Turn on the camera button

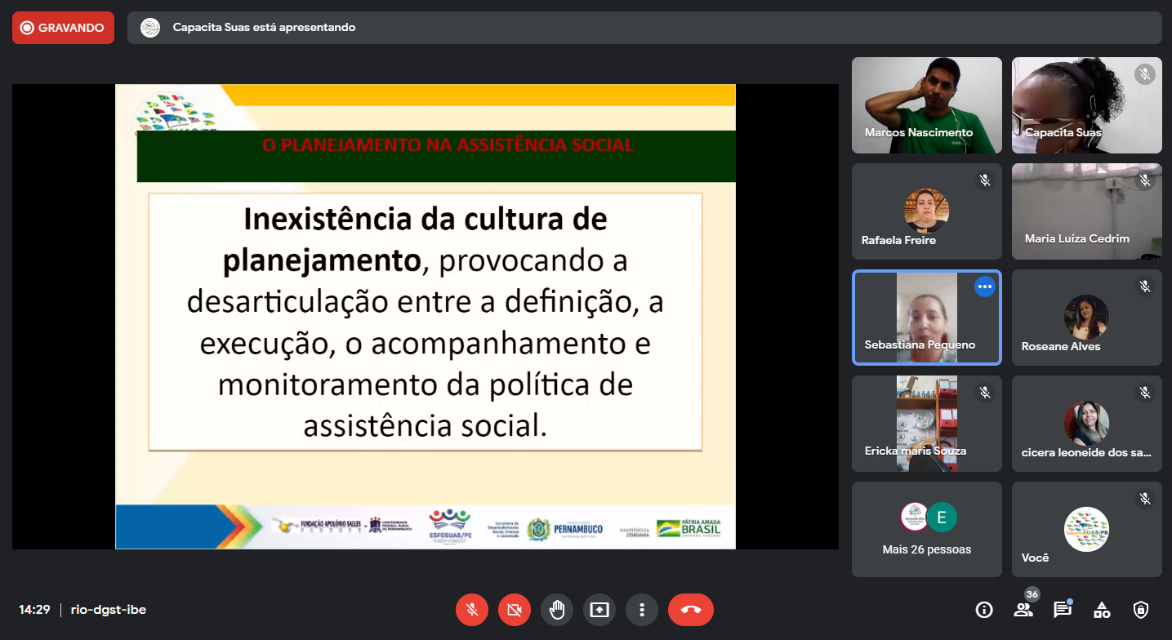point(515,610)
